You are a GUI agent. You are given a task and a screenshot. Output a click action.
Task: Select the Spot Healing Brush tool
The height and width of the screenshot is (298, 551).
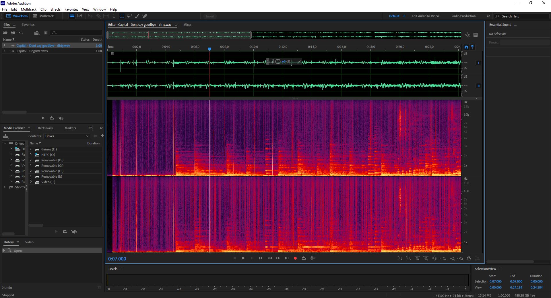click(x=145, y=16)
